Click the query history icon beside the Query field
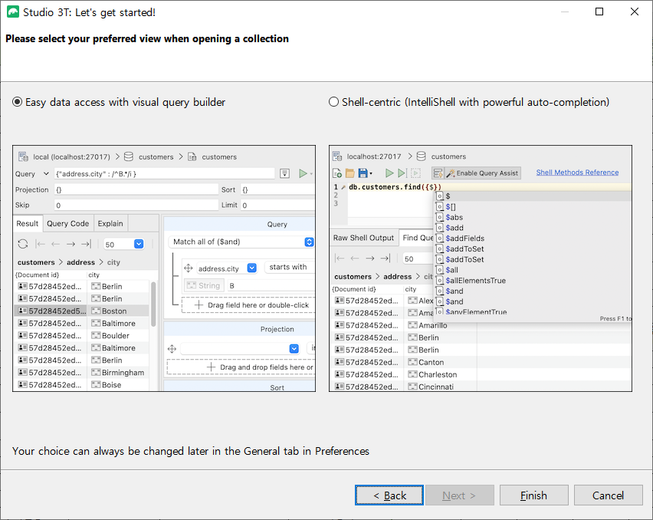 tap(284, 173)
